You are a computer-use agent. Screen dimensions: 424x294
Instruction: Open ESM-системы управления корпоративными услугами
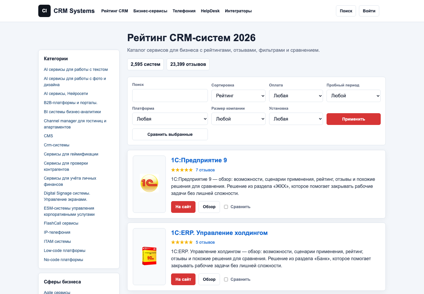(69, 211)
